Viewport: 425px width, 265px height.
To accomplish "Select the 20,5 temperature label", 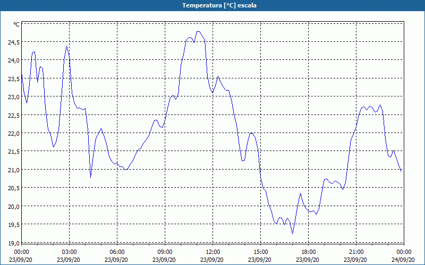I will (14, 188).
